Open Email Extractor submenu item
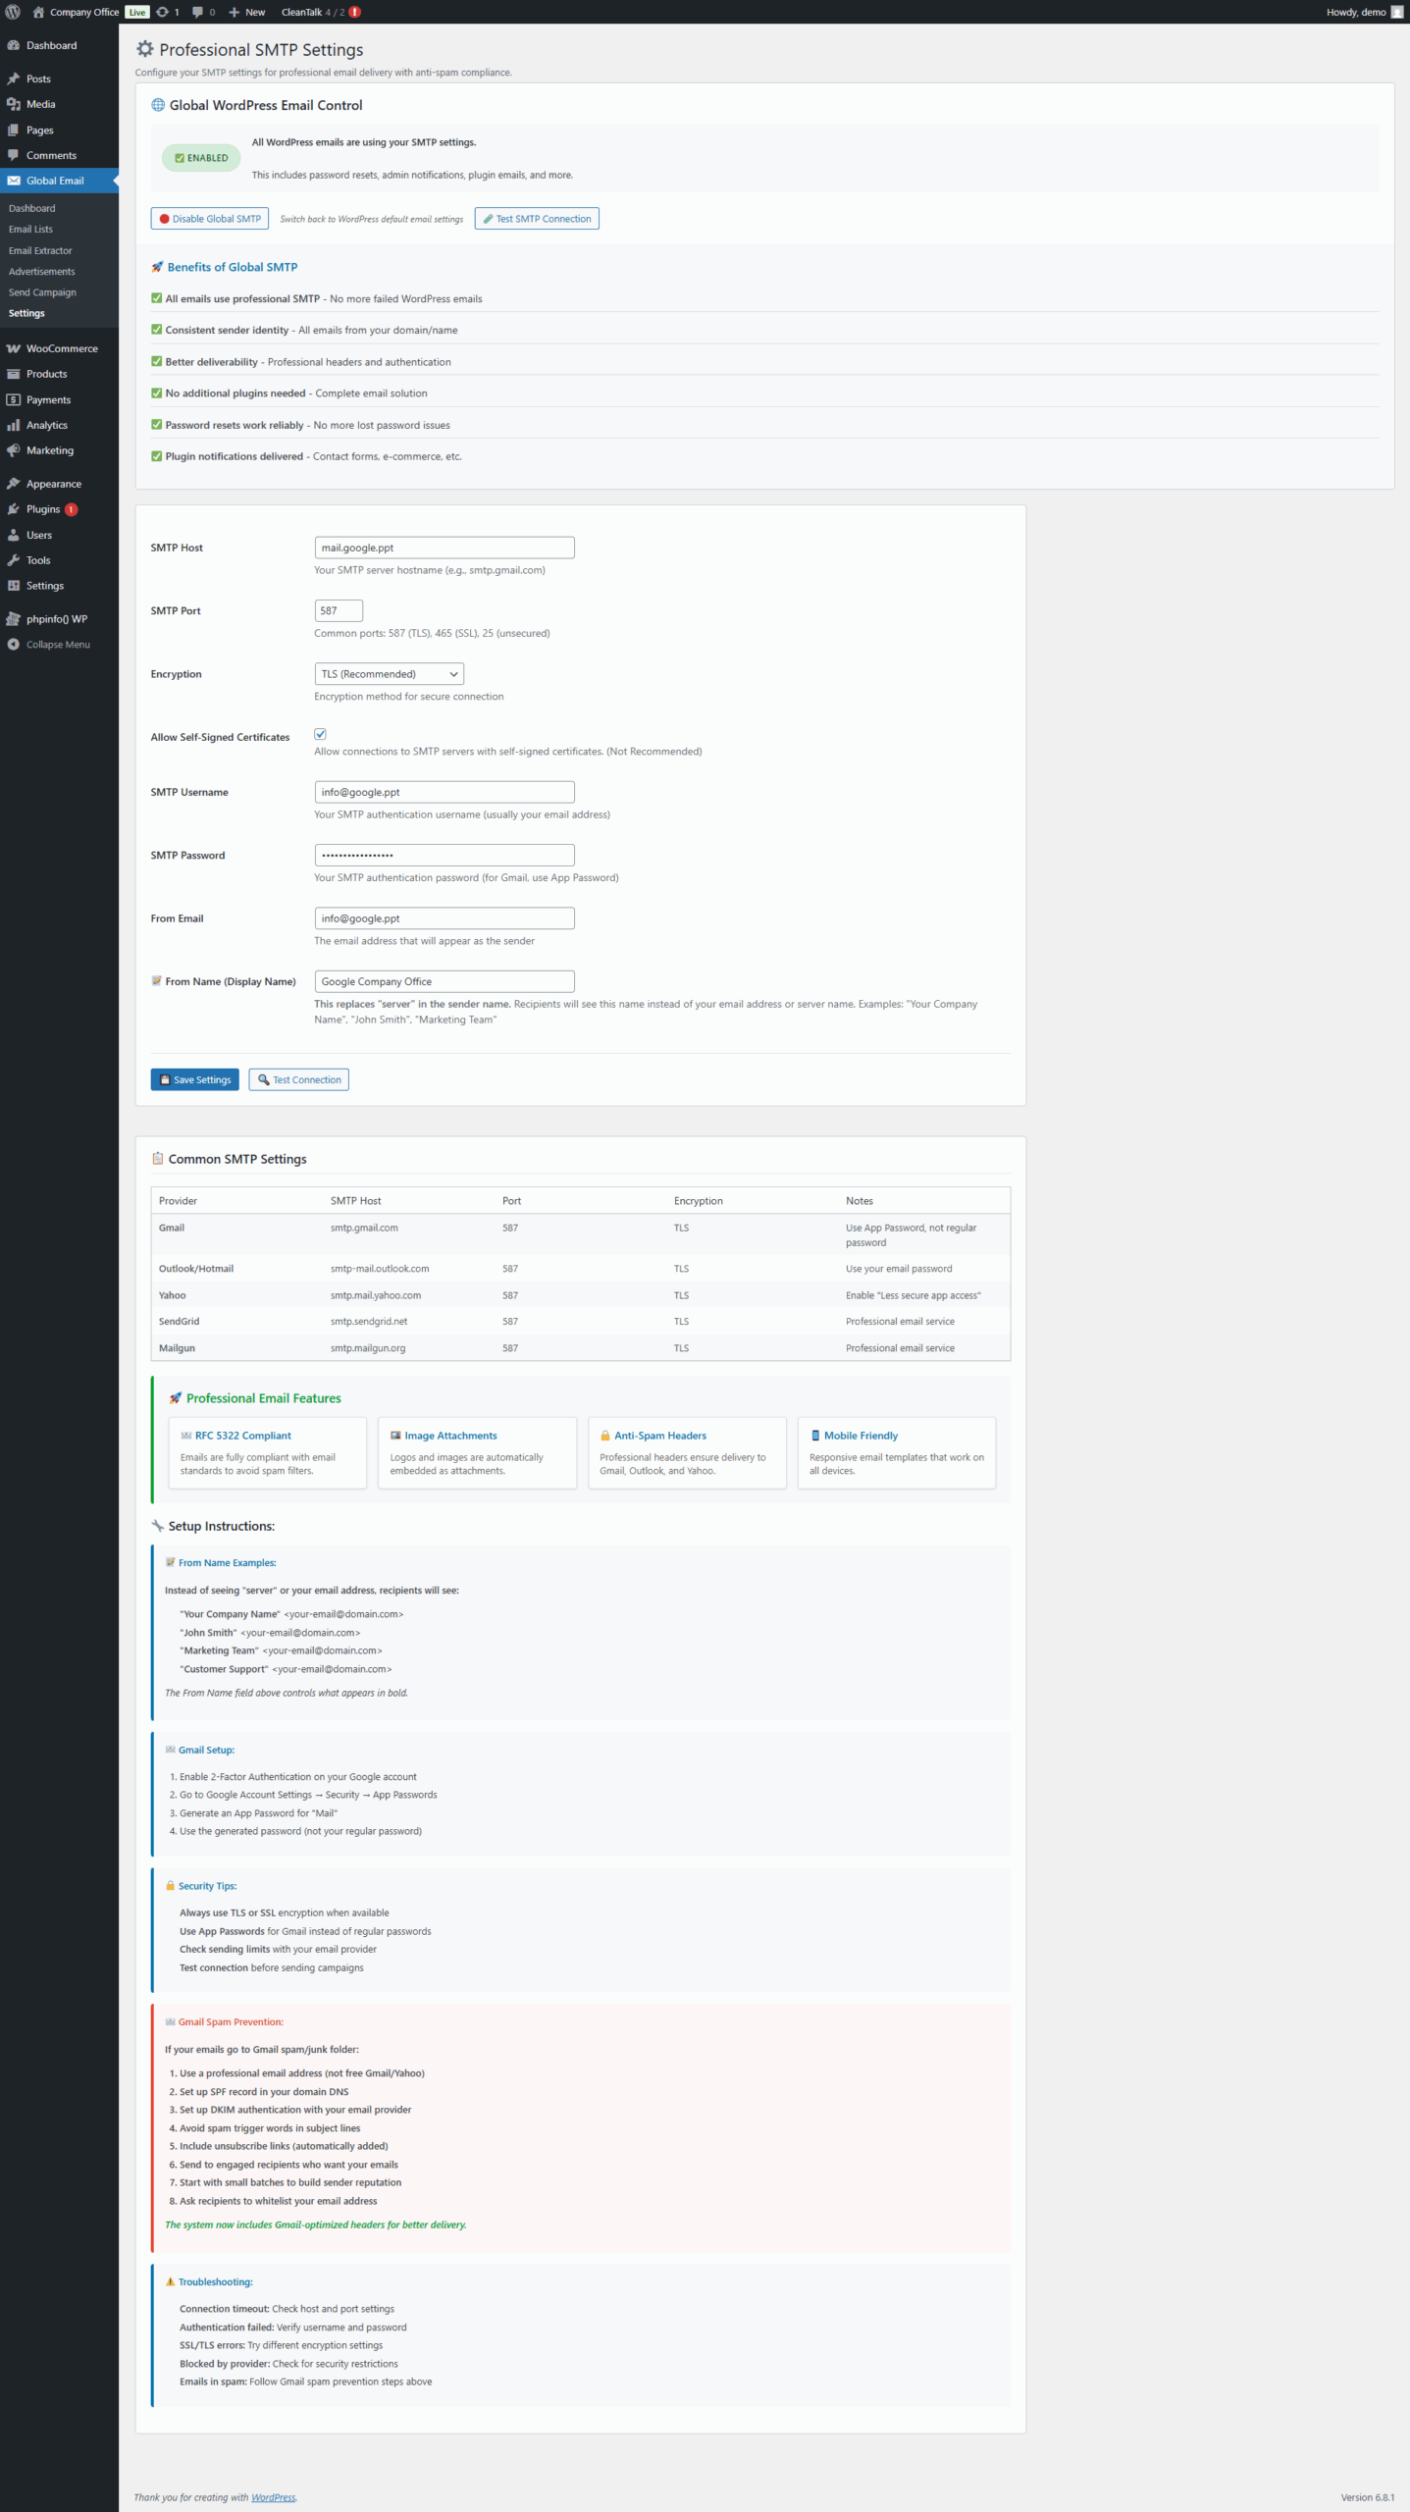The height and width of the screenshot is (2512, 1410). point(40,250)
